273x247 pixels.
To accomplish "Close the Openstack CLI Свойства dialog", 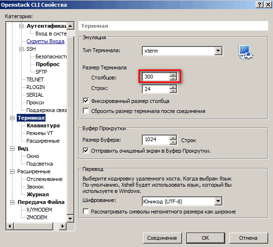I will [268, 5].
